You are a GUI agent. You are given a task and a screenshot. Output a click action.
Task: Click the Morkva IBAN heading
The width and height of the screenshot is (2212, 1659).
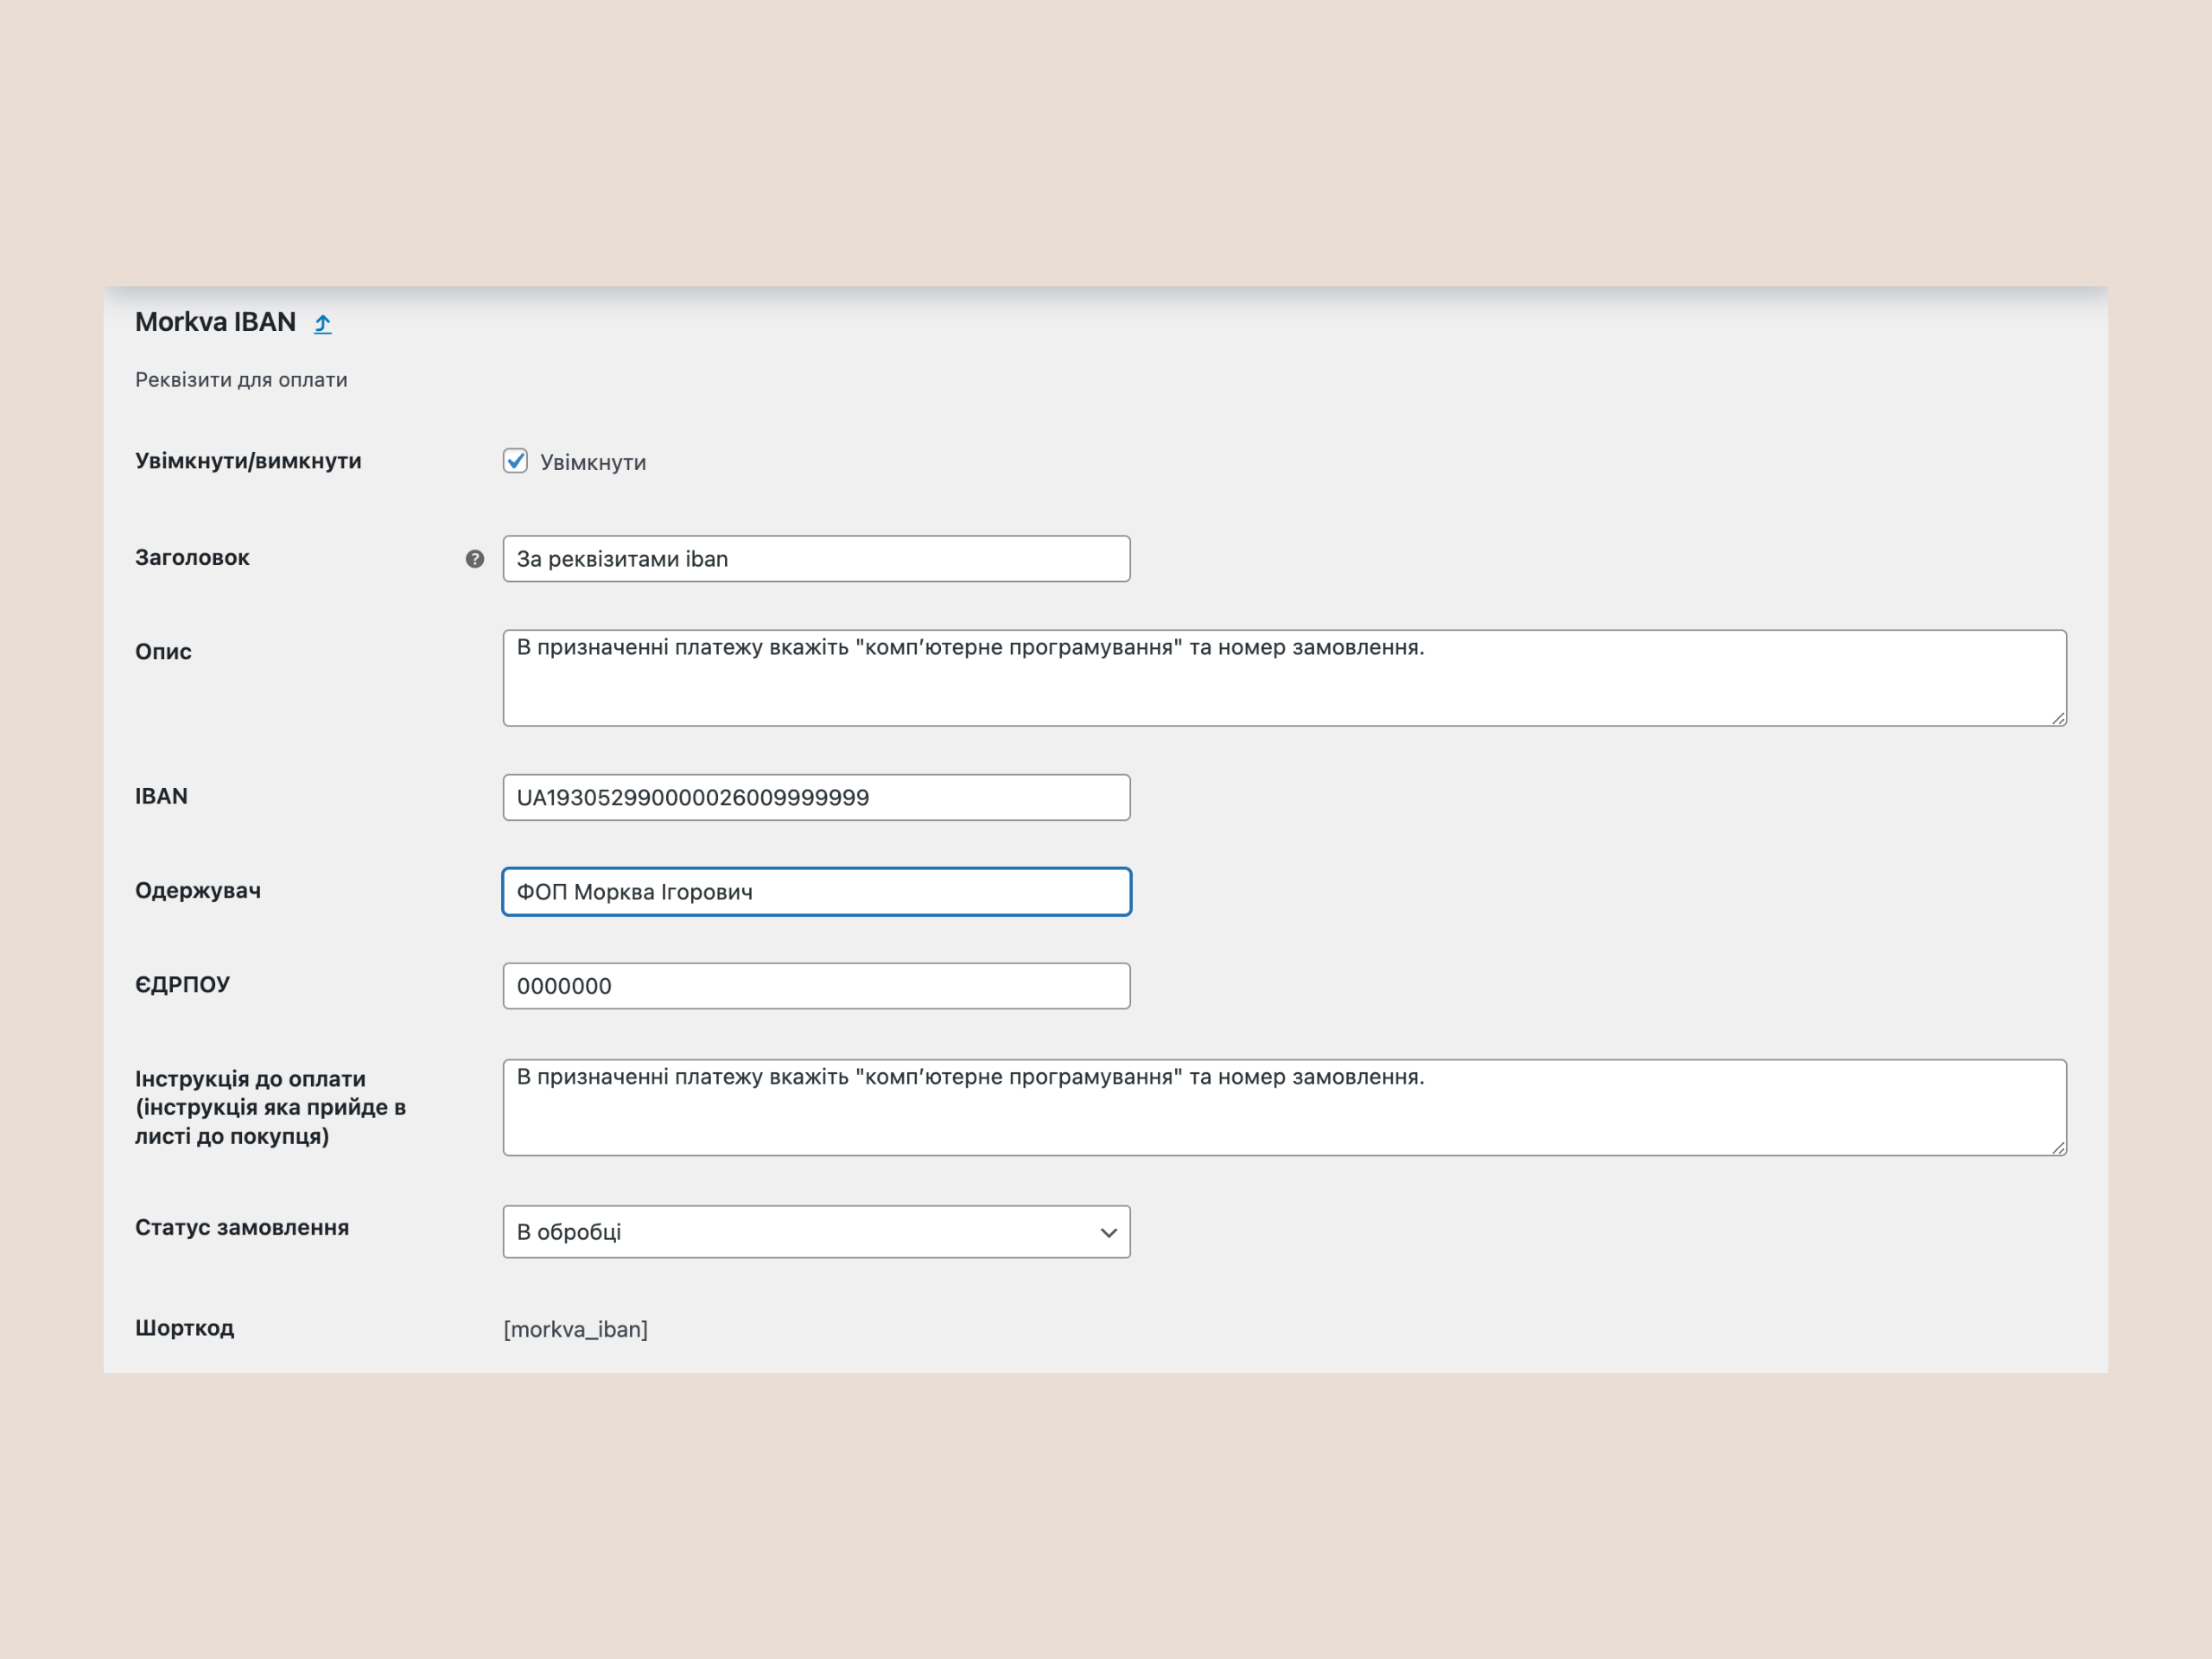[216, 322]
